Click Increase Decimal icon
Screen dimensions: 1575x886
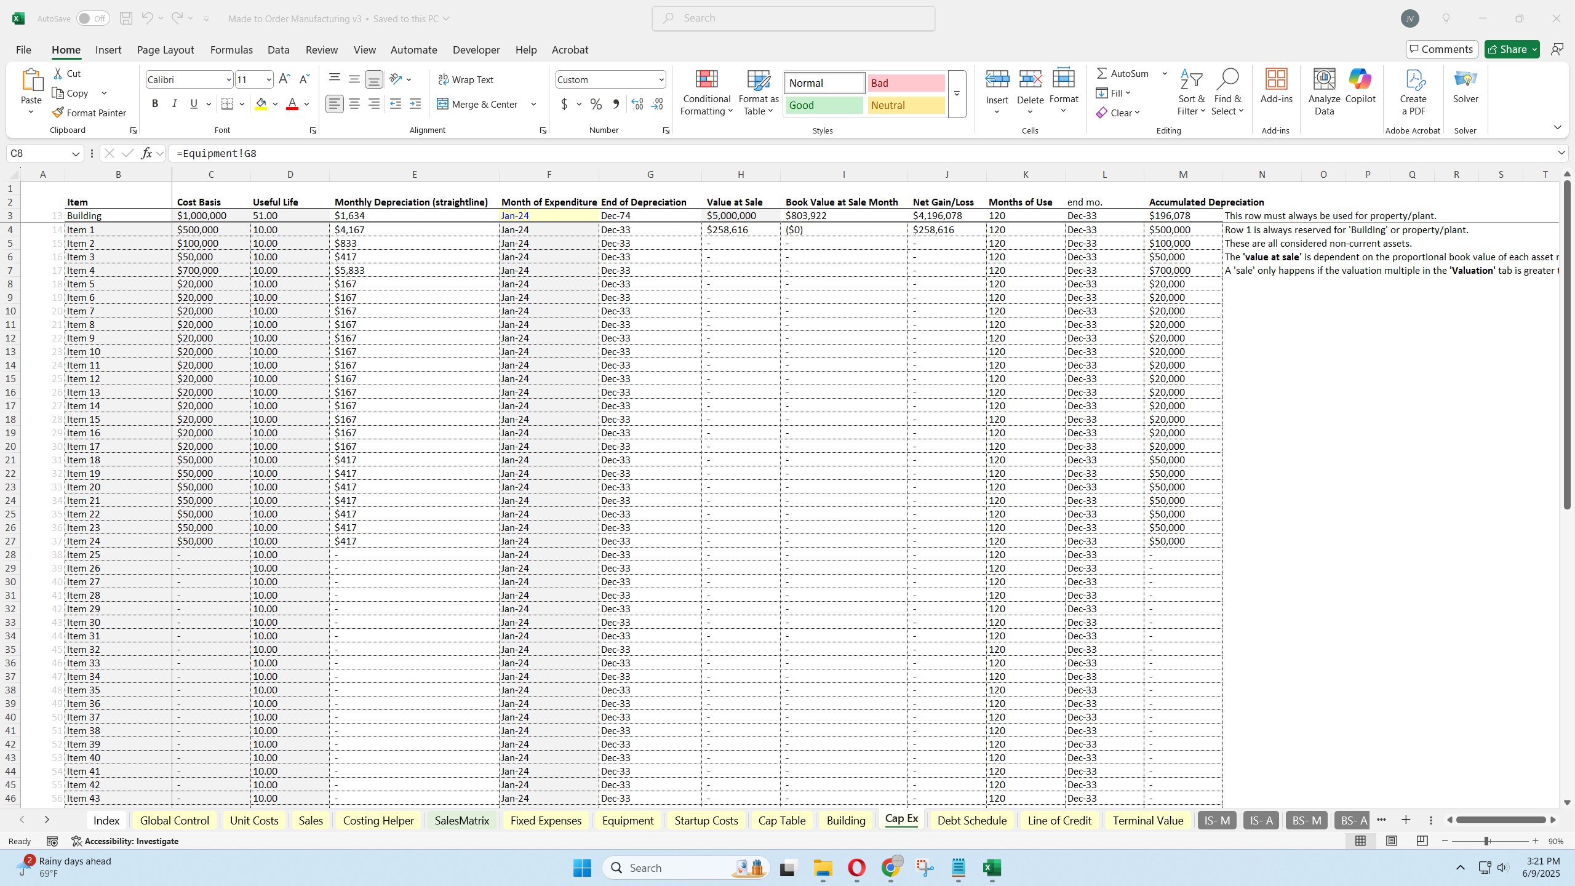pos(637,104)
